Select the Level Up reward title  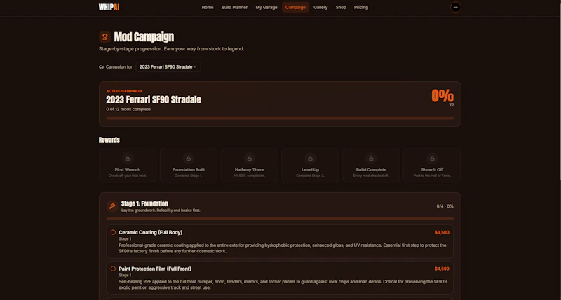pos(310,170)
